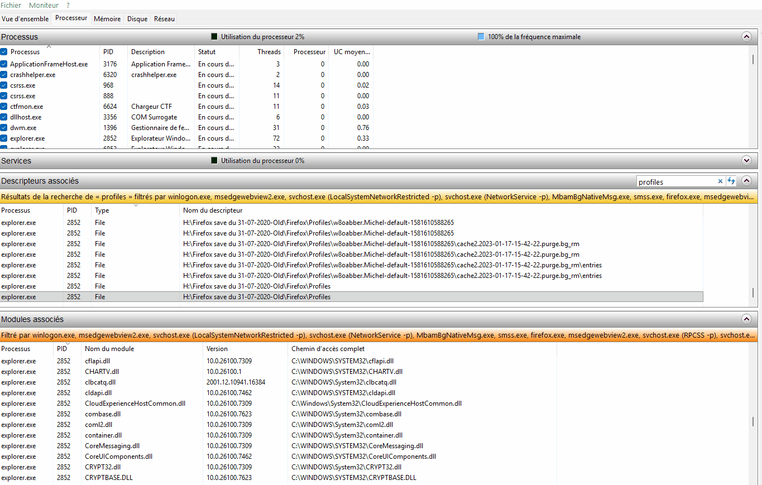Sort by UC moyen column header
Viewport: 762px width, 485px height.
point(350,51)
